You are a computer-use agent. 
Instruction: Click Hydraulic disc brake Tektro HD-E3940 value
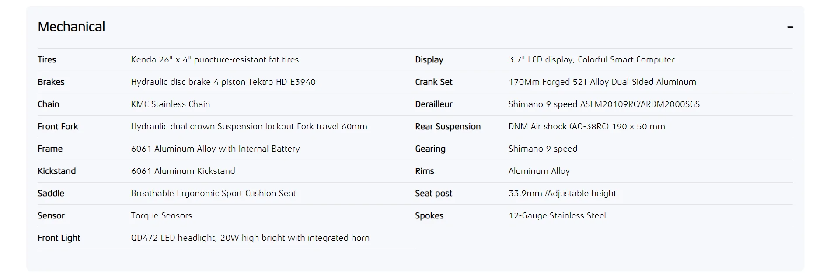223,82
